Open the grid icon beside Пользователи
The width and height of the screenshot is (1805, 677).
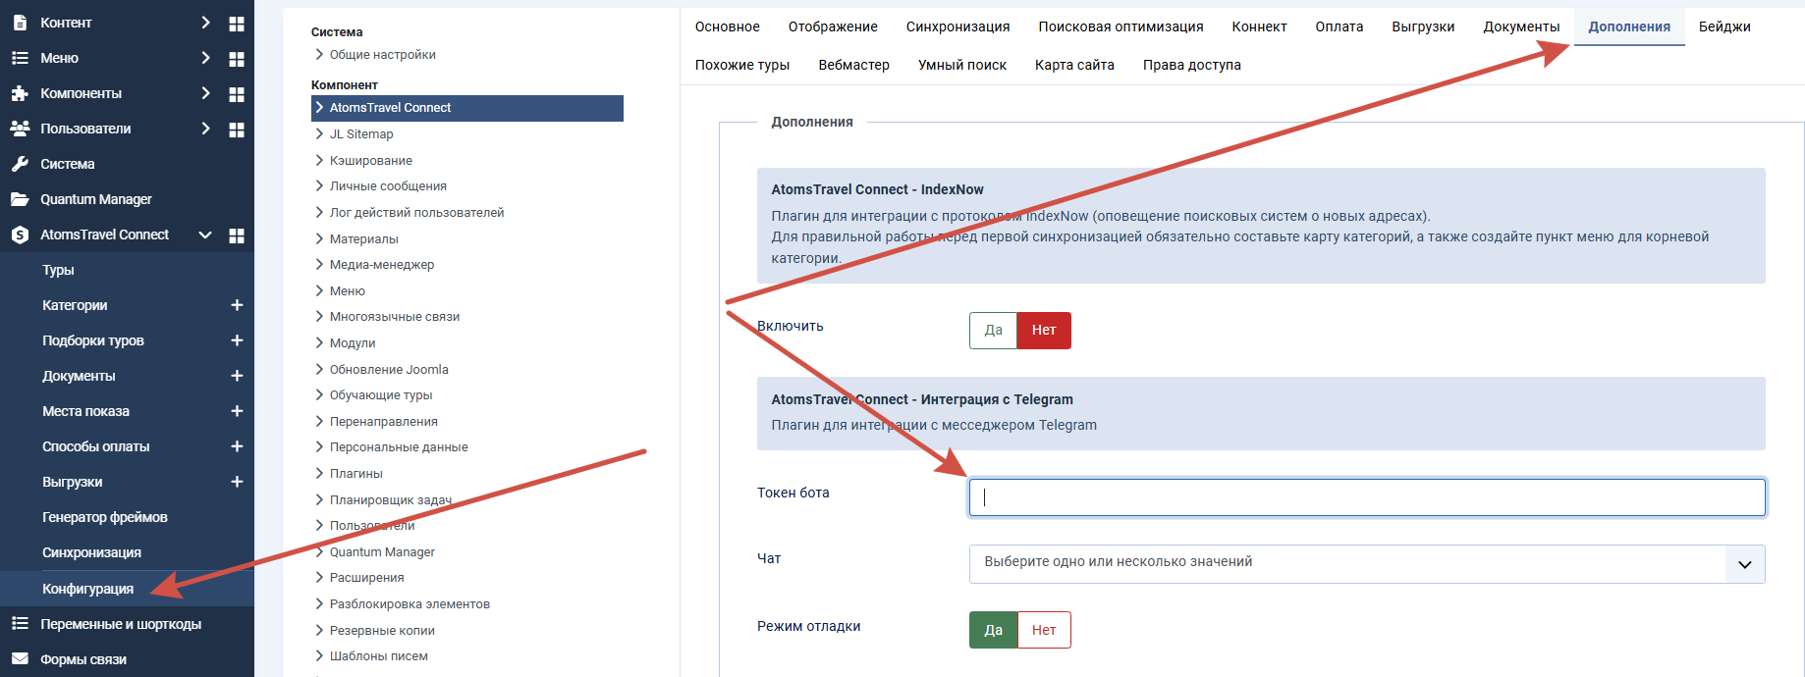[237, 130]
